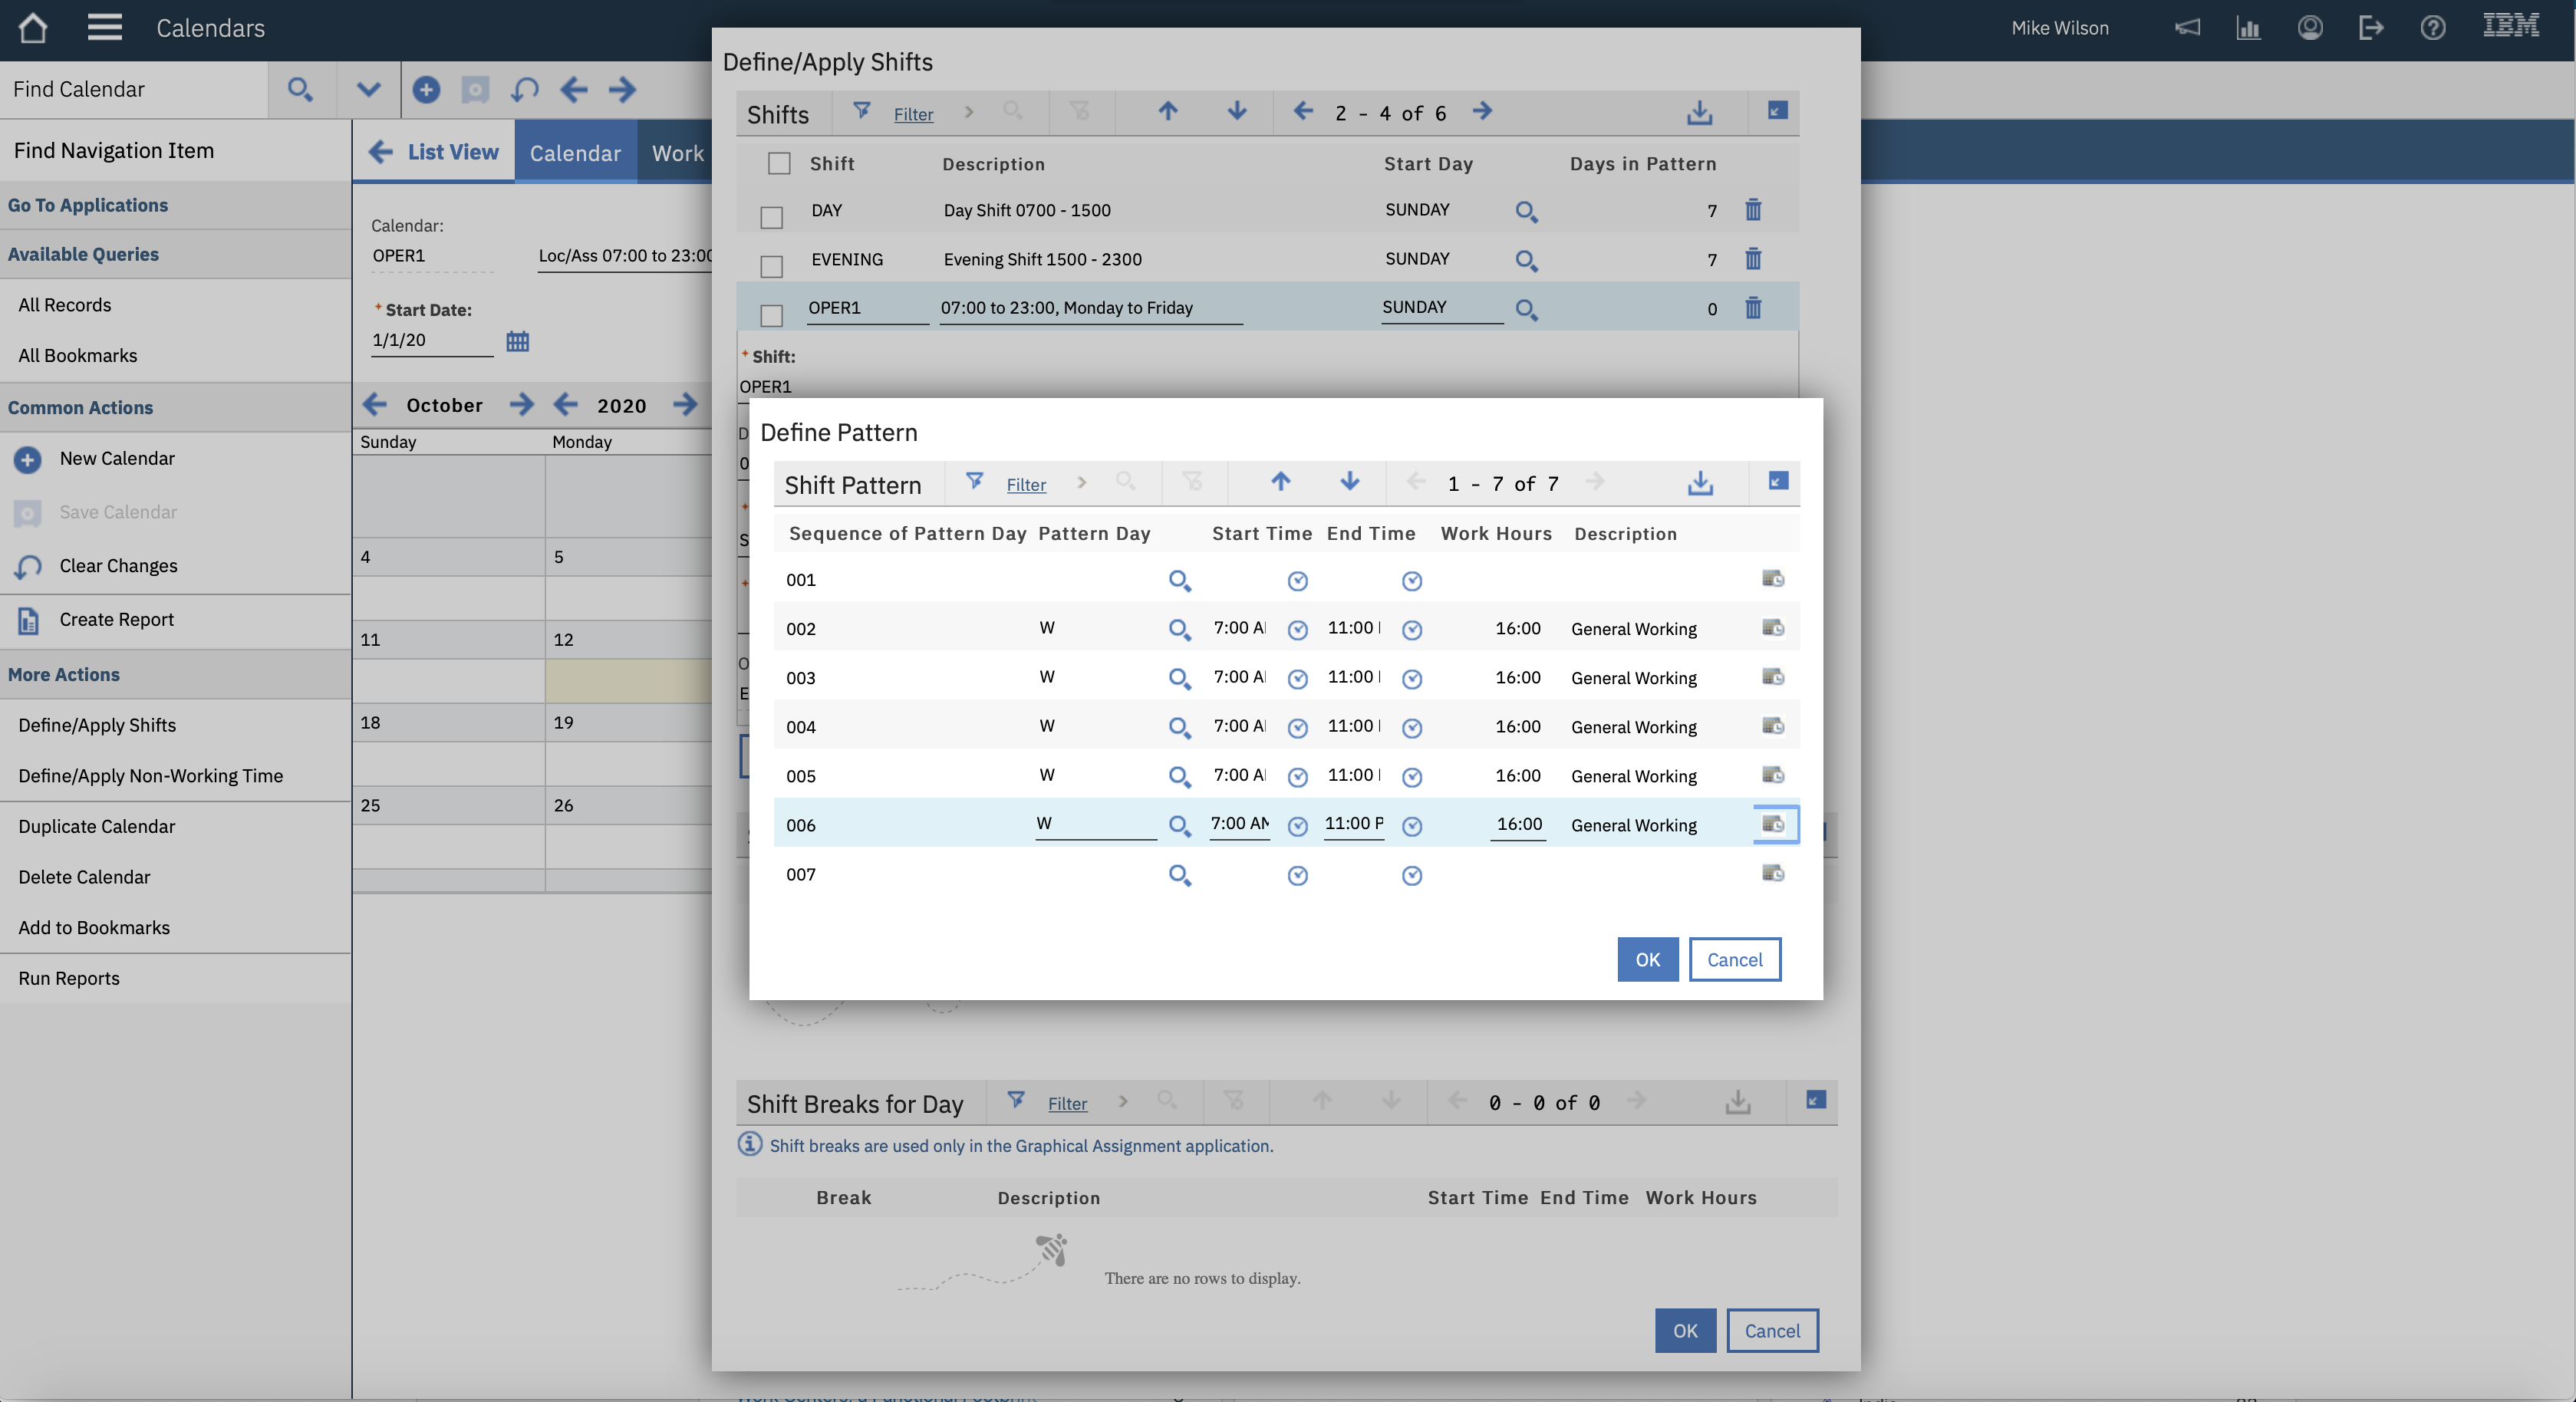2576x1402 pixels.
Task: Open the magnifier lookup for Pattern Day 002
Action: [x=1179, y=629]
